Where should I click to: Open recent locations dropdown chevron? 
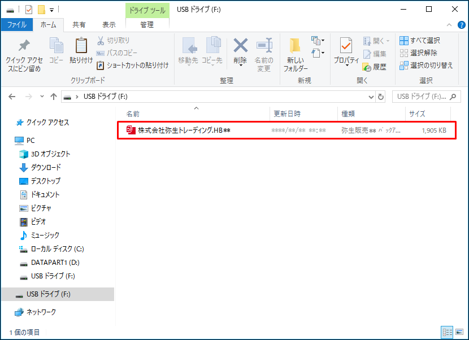pos(42,96)
